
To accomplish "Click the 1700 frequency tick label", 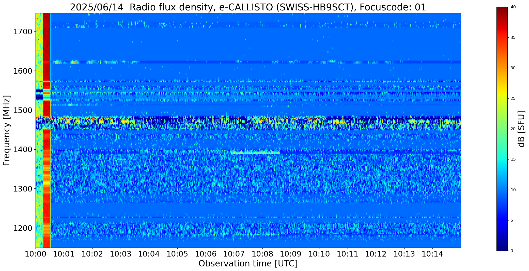I will coord(23,32).
